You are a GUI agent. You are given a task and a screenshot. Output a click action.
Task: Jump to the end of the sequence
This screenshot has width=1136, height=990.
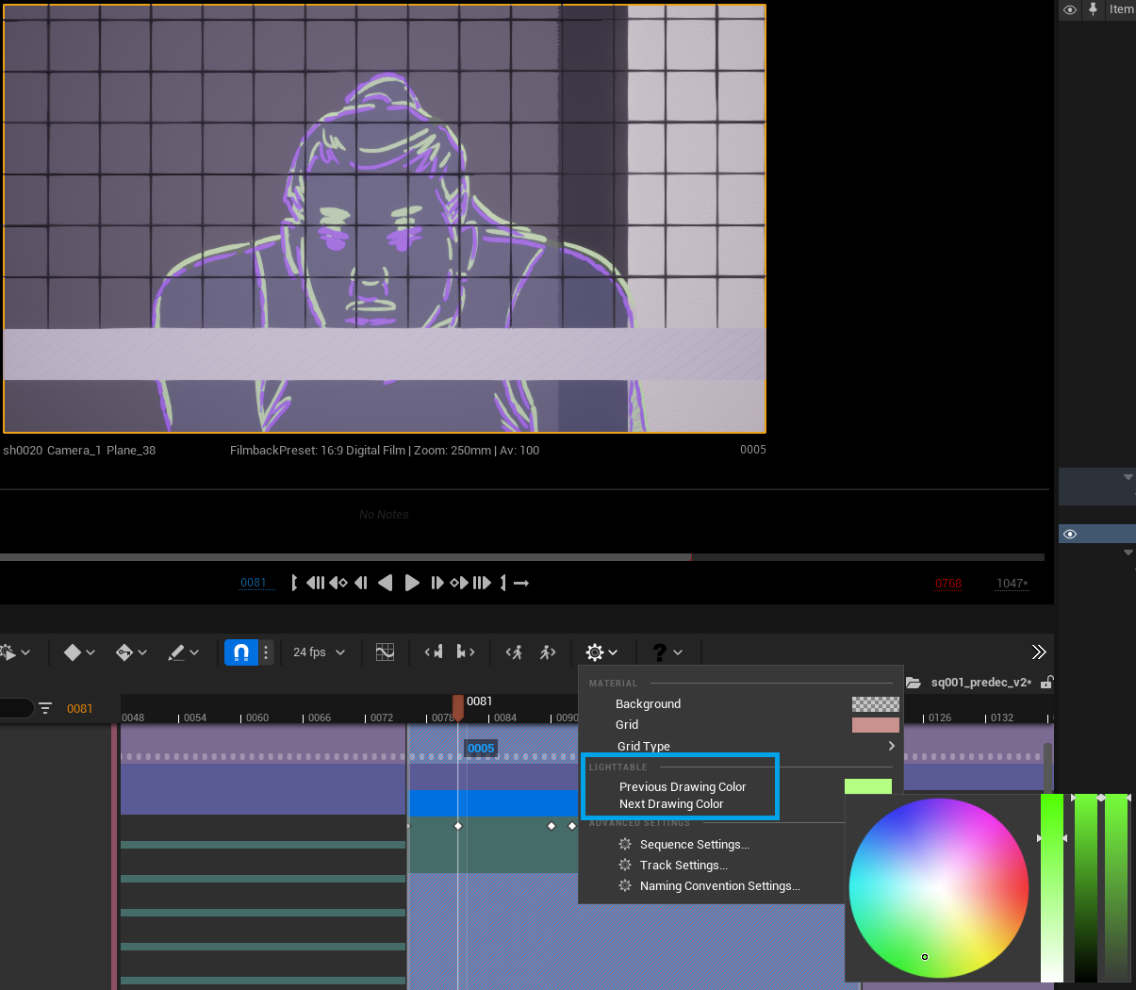(x=482, y=583)
